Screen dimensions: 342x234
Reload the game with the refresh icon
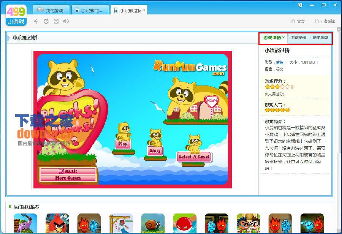(46, 21)
